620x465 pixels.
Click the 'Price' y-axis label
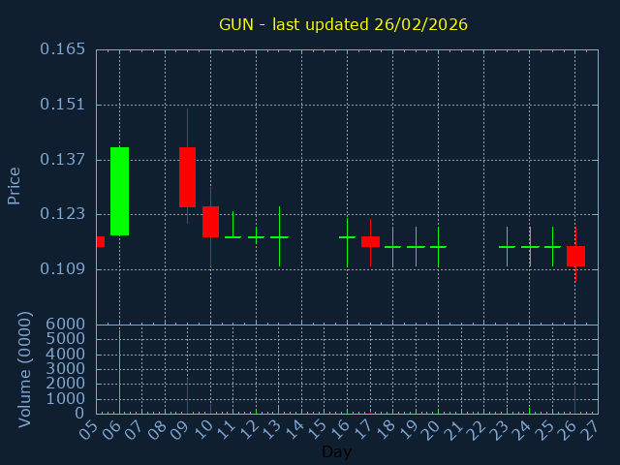pos(15,185)
